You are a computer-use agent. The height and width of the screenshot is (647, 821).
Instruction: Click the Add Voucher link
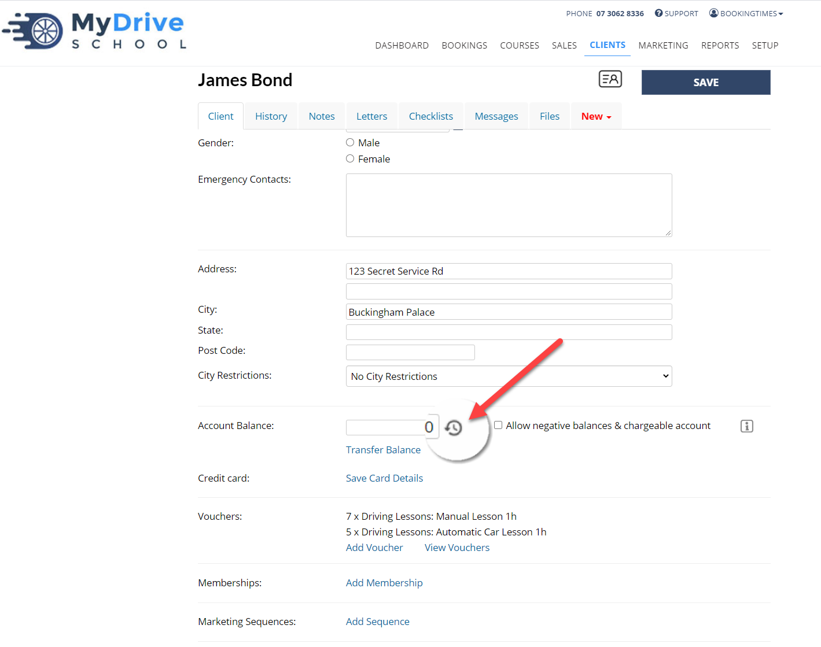[374, 548]
